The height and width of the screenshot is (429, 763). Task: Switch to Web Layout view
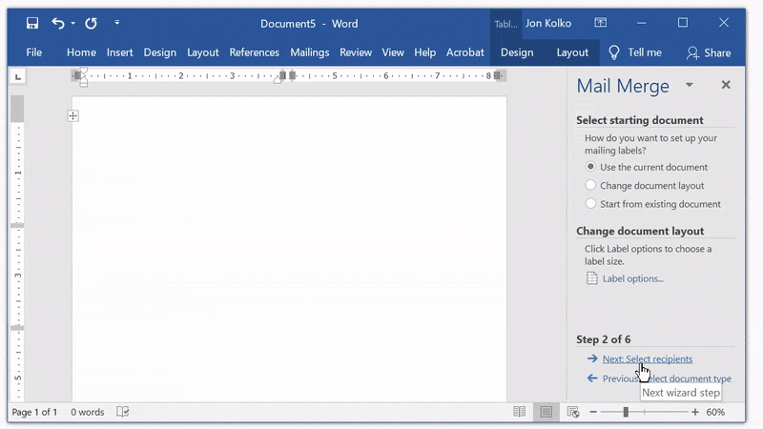[x=573, y=412]
